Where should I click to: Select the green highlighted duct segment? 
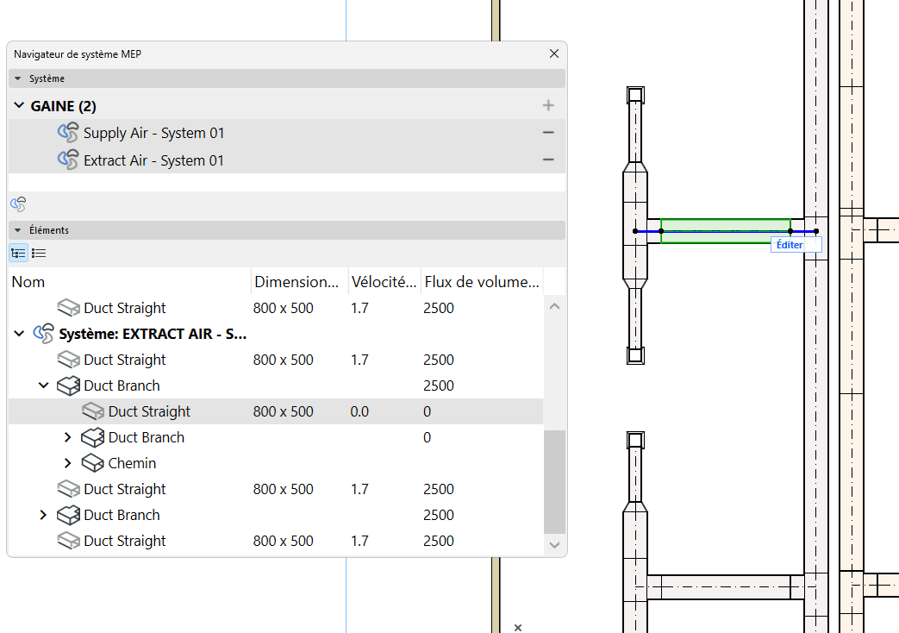click(x=725, y=231)
